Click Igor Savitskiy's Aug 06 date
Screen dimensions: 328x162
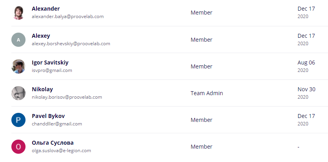coord(306,63)
